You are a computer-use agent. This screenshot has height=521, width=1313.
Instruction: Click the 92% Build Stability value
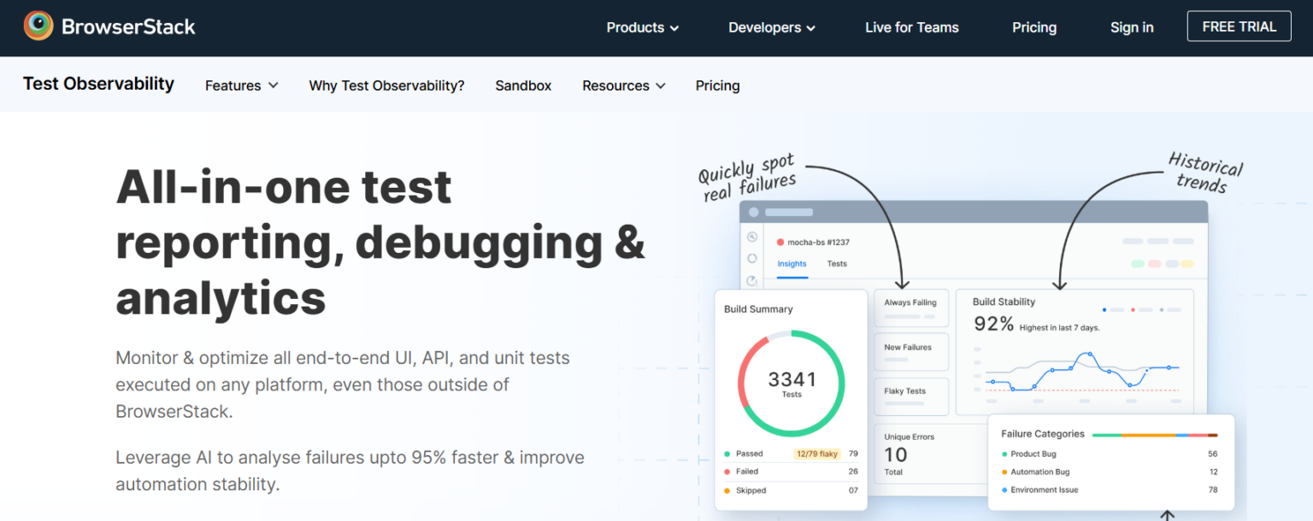[x=993, y=325]
